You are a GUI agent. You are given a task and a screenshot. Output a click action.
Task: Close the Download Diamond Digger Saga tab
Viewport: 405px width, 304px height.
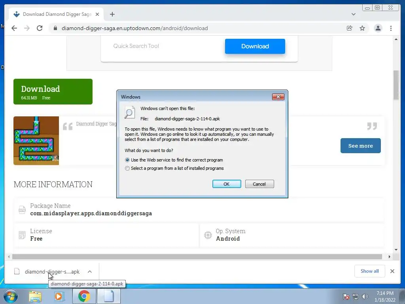click(x=97, y=14)
